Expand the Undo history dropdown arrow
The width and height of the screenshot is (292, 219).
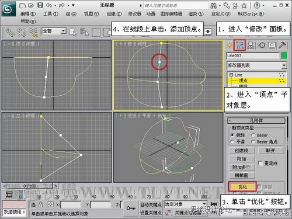click(x=55, y=5)
